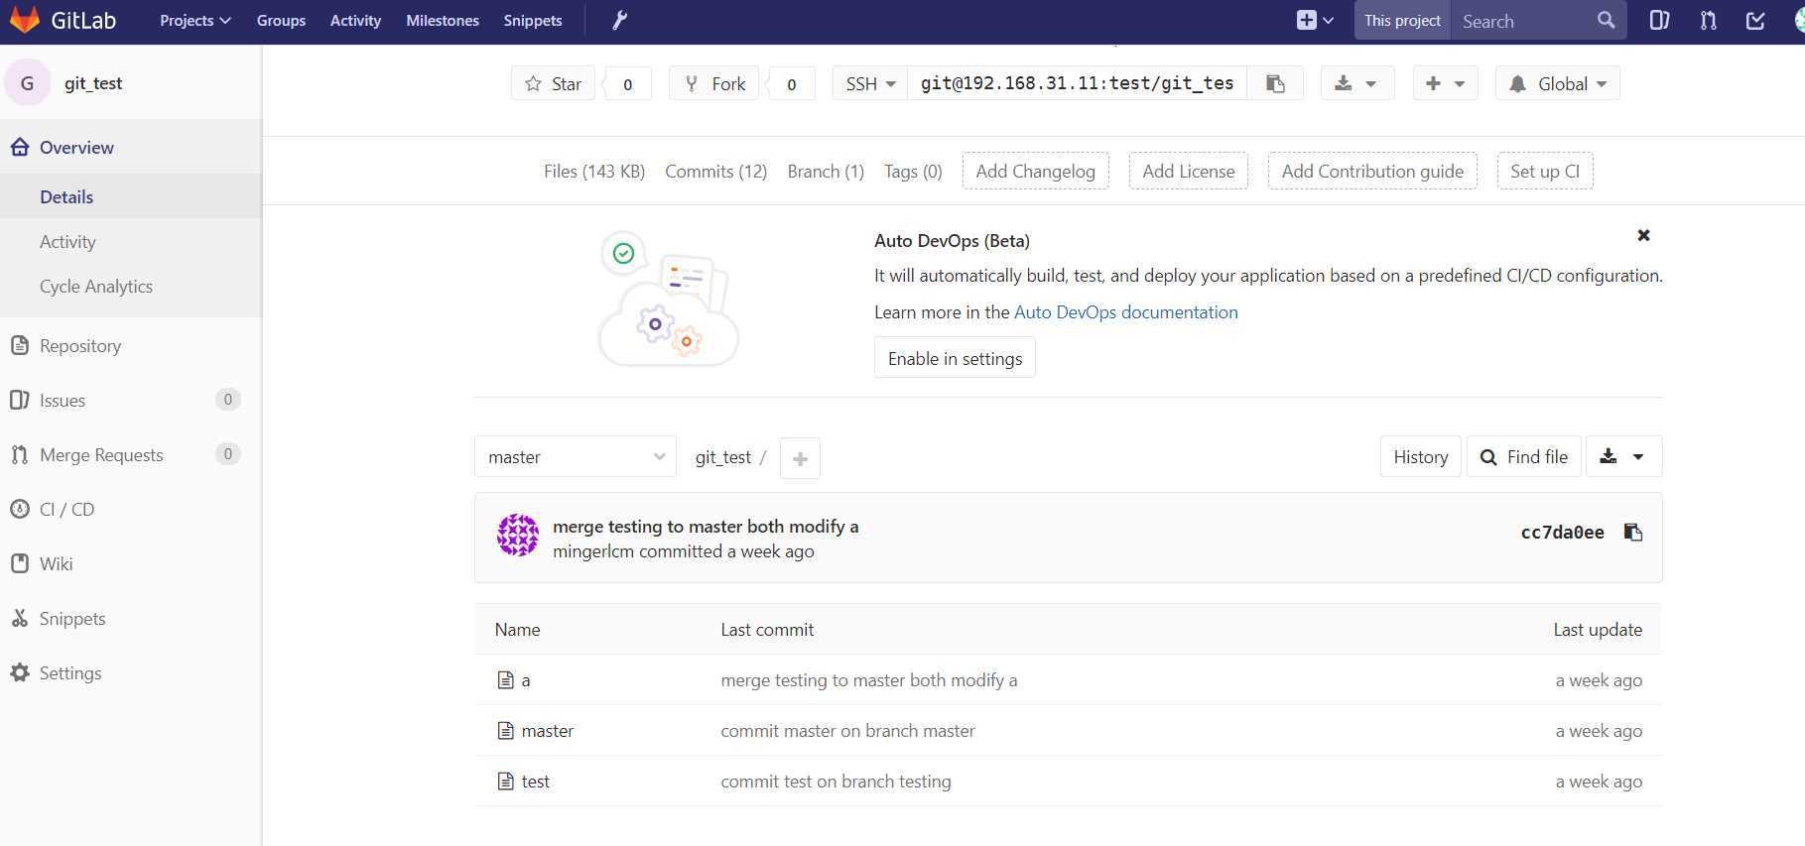Switch the SSH protocol dropdown
Image resolution: width=1805 pixels, height=846 pixels.
point(870,83)
